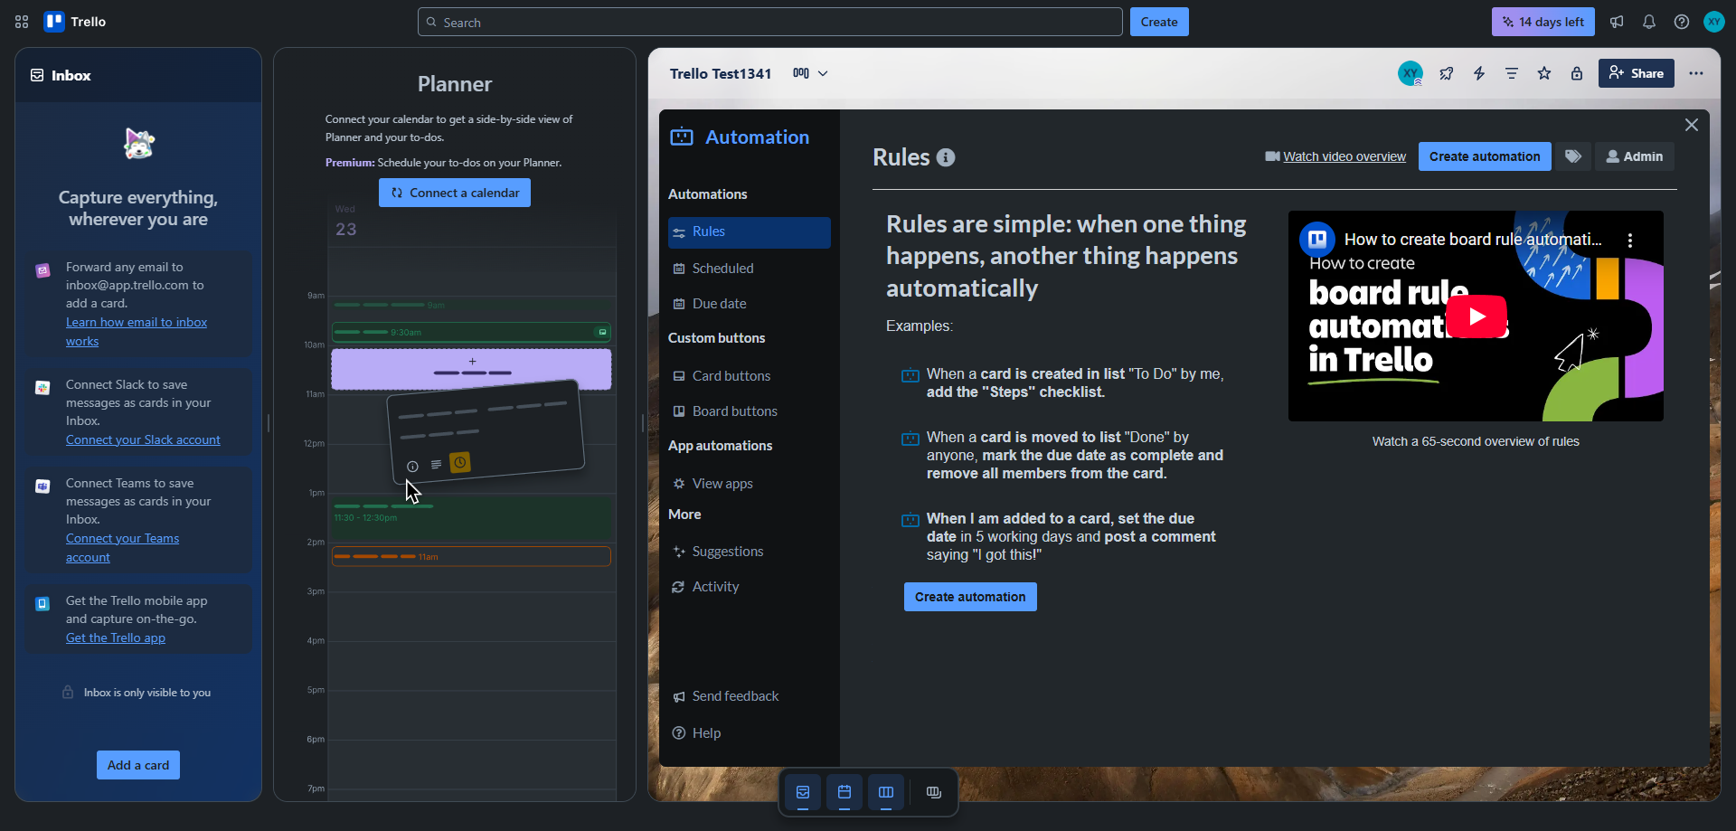Open the board filter icon

[1512, 73]
